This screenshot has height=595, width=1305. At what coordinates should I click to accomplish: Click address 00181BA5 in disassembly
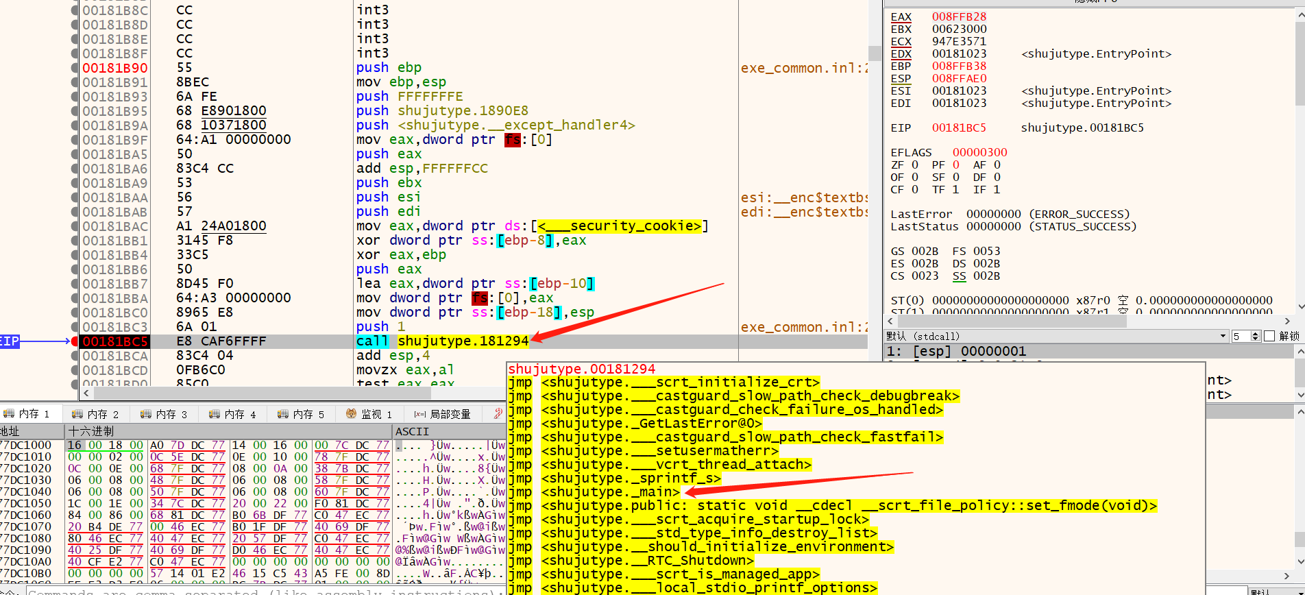[x=115, y=154]
